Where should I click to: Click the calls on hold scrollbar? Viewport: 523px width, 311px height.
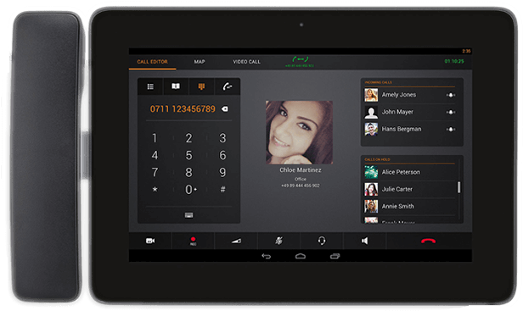coord(459,187)
